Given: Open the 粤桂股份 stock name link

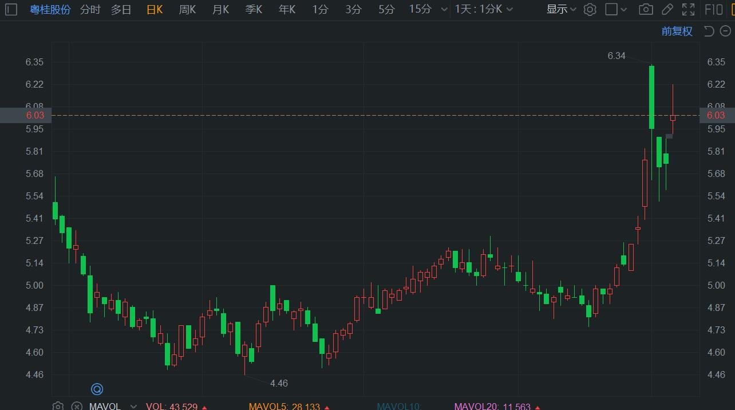Looking at the screenshot, I should click(x=50, y=9).
